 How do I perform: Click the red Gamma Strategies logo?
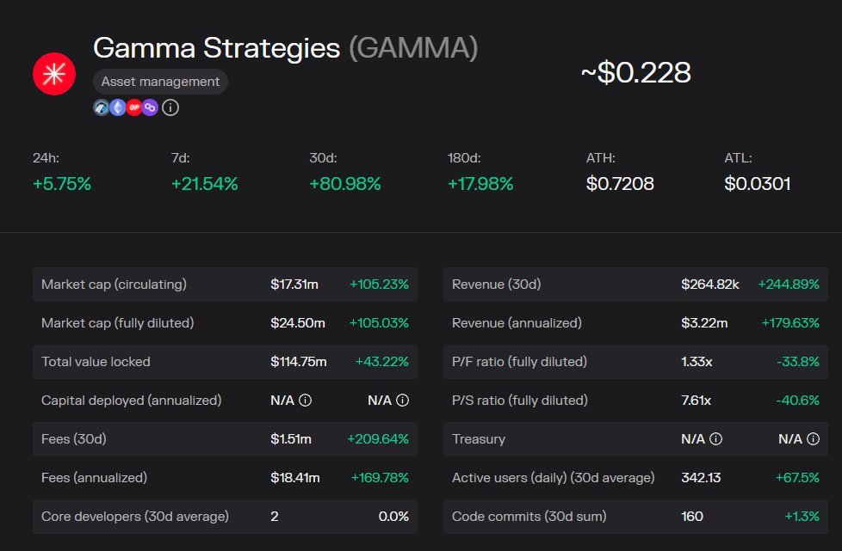(x=54, y=74)
